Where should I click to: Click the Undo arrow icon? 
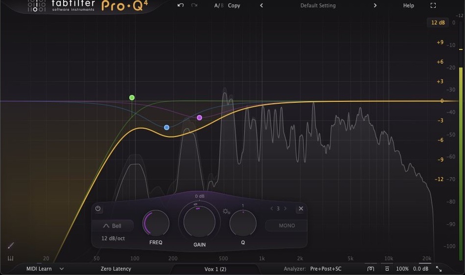pos(180,5)
